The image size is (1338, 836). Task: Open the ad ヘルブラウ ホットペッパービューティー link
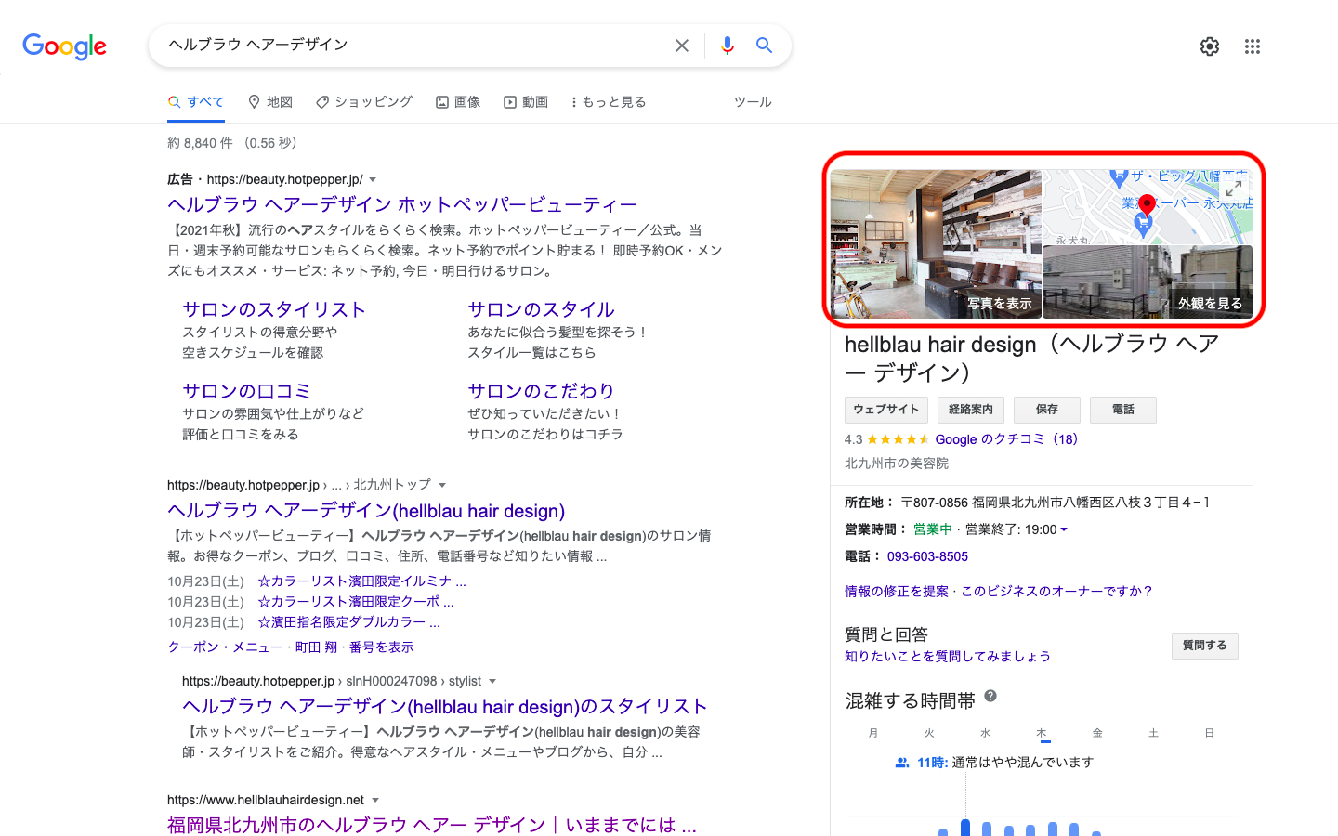tap(402, 204)
